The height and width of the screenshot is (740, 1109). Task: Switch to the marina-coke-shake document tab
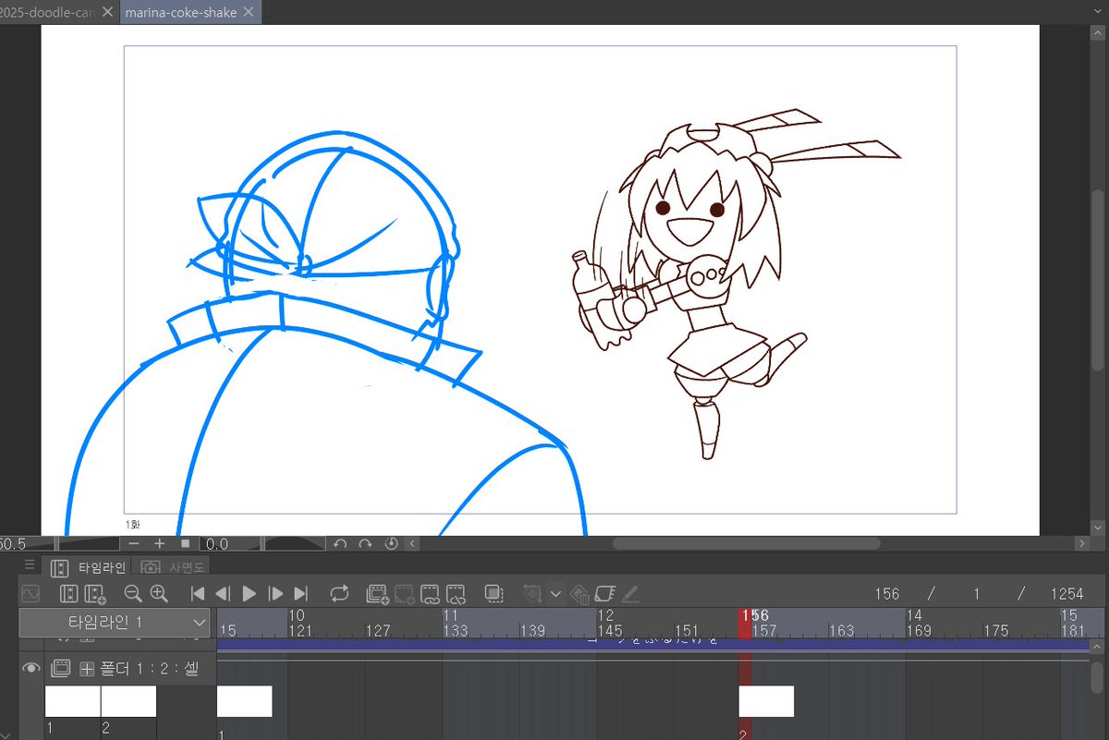click(191, 12)
